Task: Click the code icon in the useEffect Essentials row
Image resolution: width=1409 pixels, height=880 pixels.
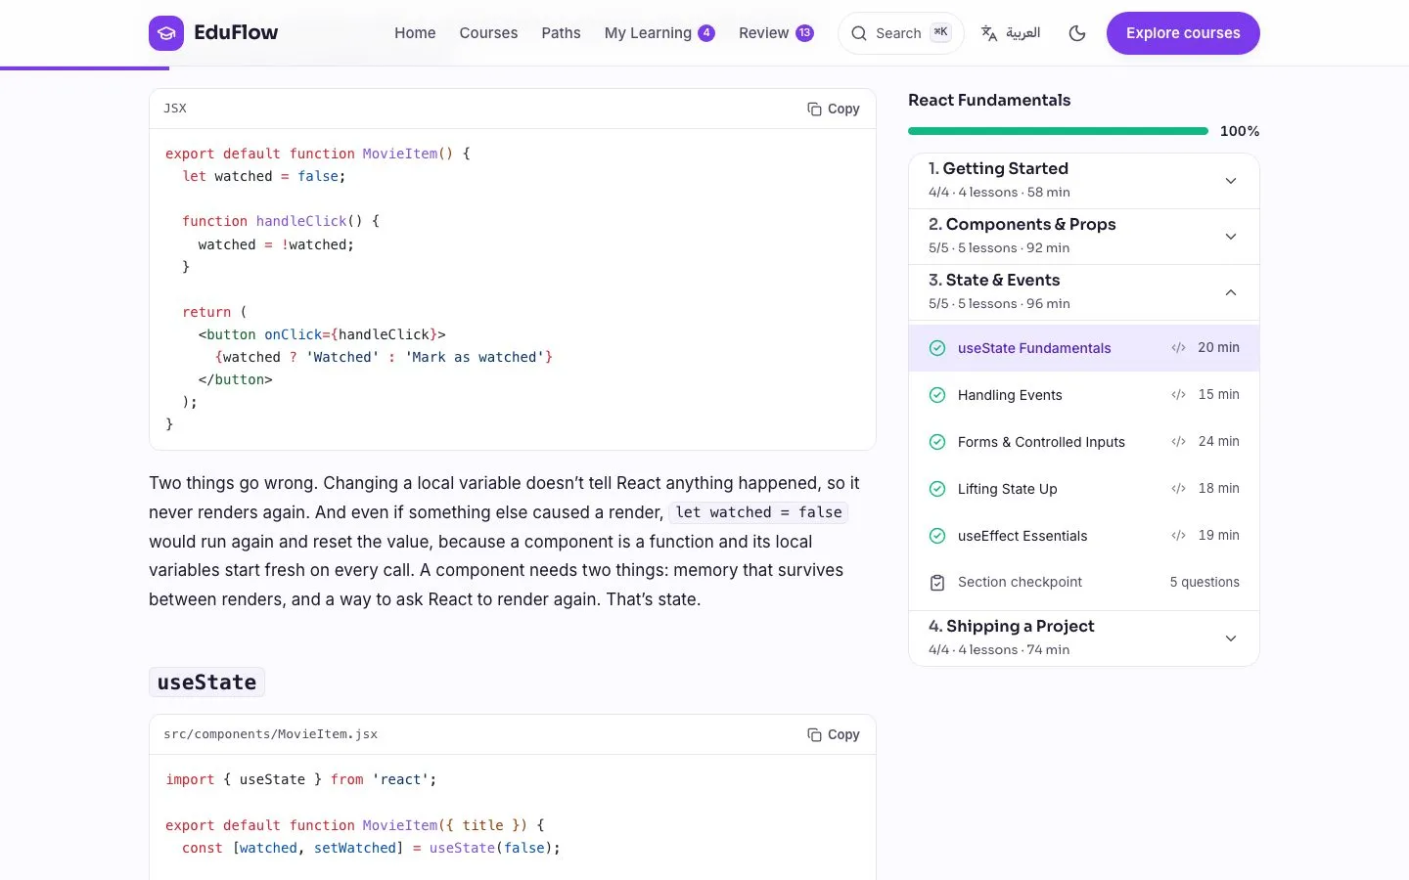Action: tap(1178, 536)
